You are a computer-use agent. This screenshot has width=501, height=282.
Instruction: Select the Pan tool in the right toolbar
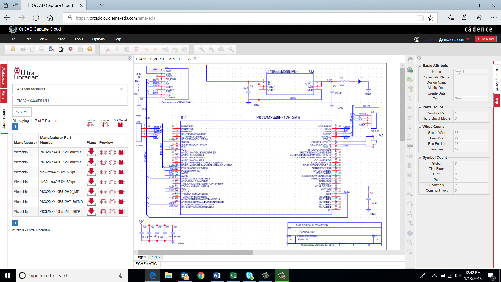pos(410,60)
